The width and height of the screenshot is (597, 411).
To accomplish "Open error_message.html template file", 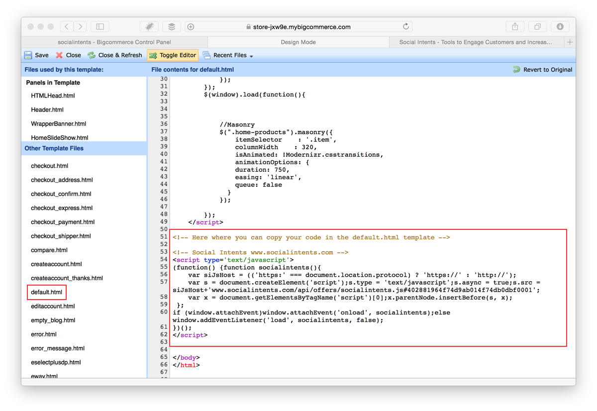I will pyautogui.click(x=58, y=348).
